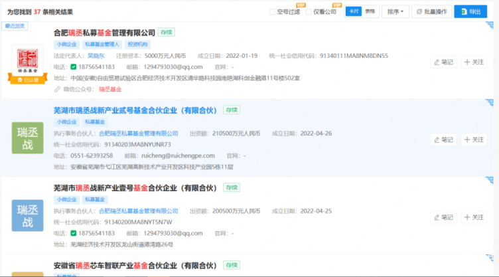Click corner bookmark icon on 贰号基金 card
Viewport: 499px width, 277px height.
point(490,103)
